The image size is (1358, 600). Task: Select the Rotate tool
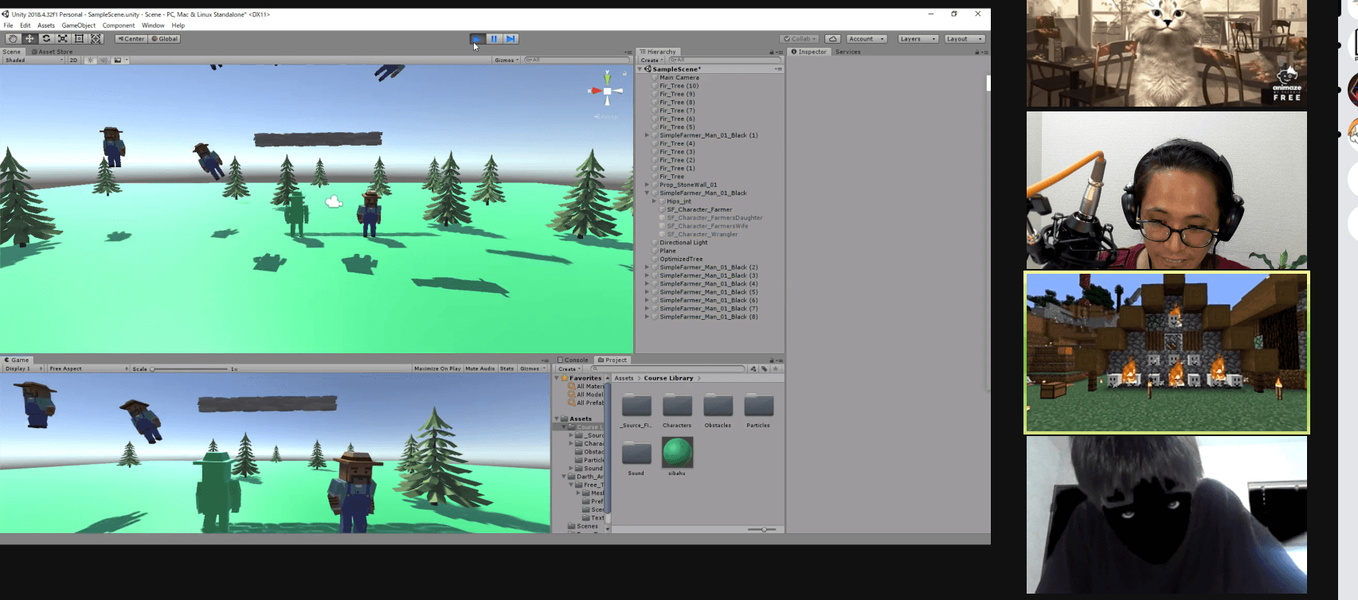click(x=46, y=39)
